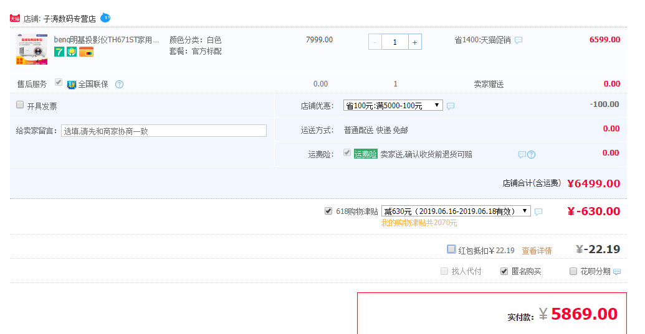This screenshot has width=645, height=334.
Task: Click comment bubble beside store discount dropdown
Action: click(x=451, y=106)
